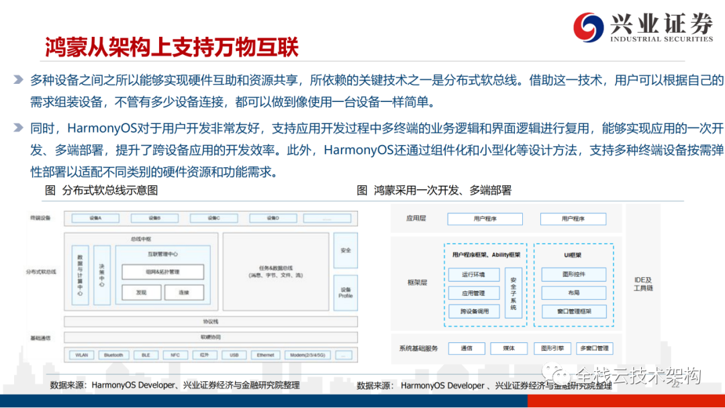Image resolution: width=725 pixels, height=408 pixels.
Task: Select the 多窗口管理 box
Action: pyautogui.click(x=595, y=348)
